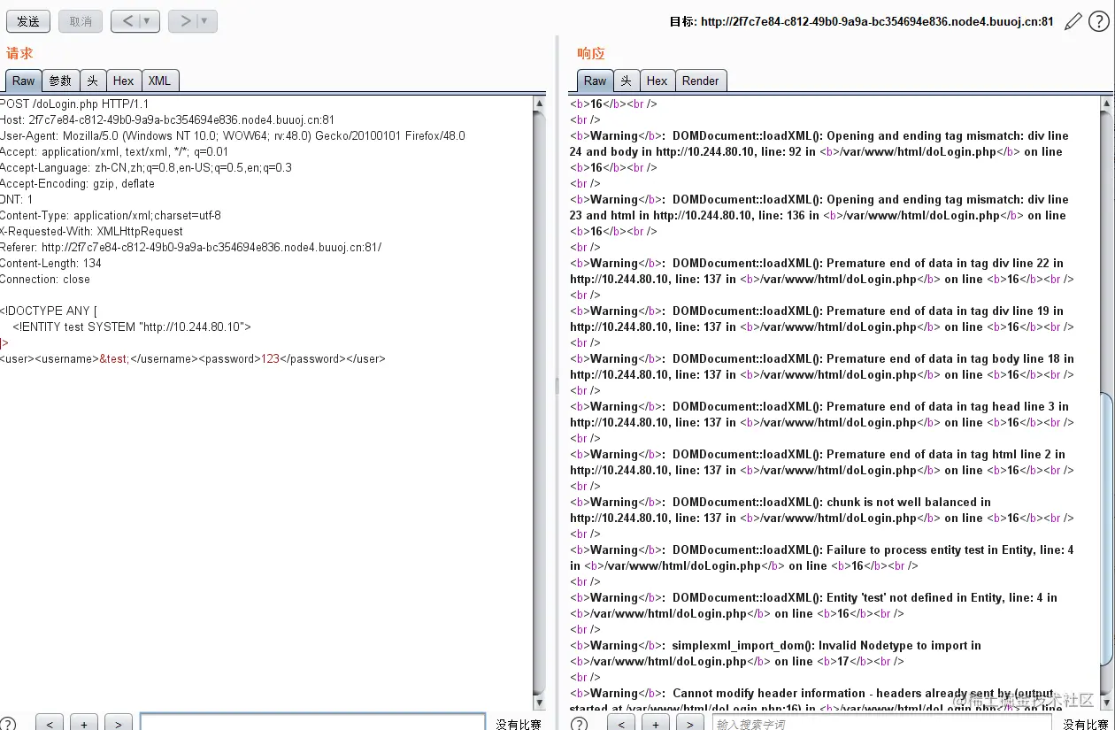Click the 取消 (Cancel) button
This screenshot has width=1115, height=730.
(81, 21)
